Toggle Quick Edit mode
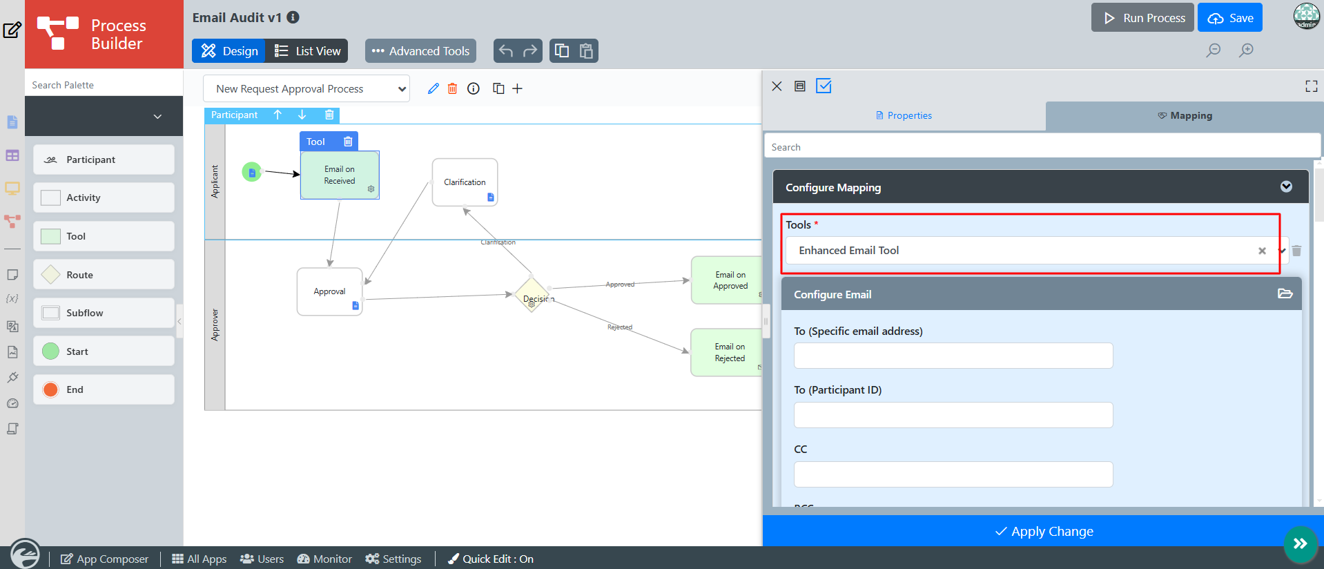The height and width of the screenshot is (569, 1324). [x=491, y=559]
